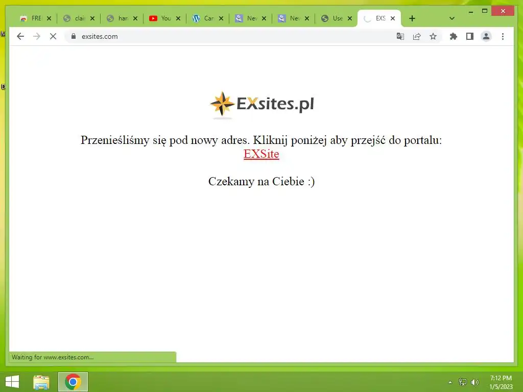
Task: Close the active EXS tab
Action: pyautogui.click(x=393, y=18)
